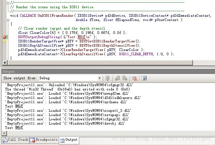215x145 pixels.
Task: Click the OnD3D11FrameRender function name
Action: click(x=55, y=16)
